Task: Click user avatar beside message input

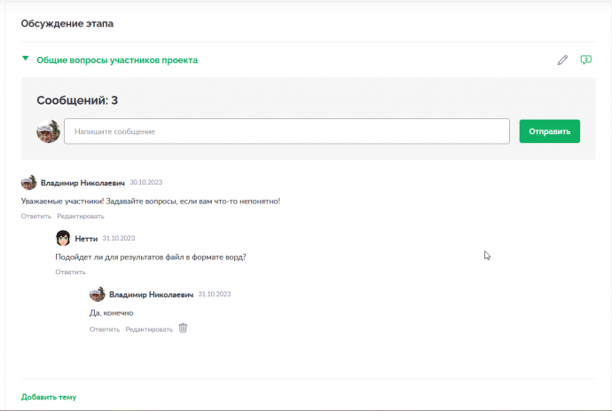Action: pyautogui.click(x=49, y=131)
